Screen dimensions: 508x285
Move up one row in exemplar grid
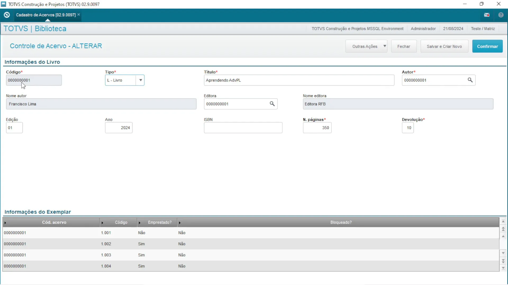click(503, 236)
